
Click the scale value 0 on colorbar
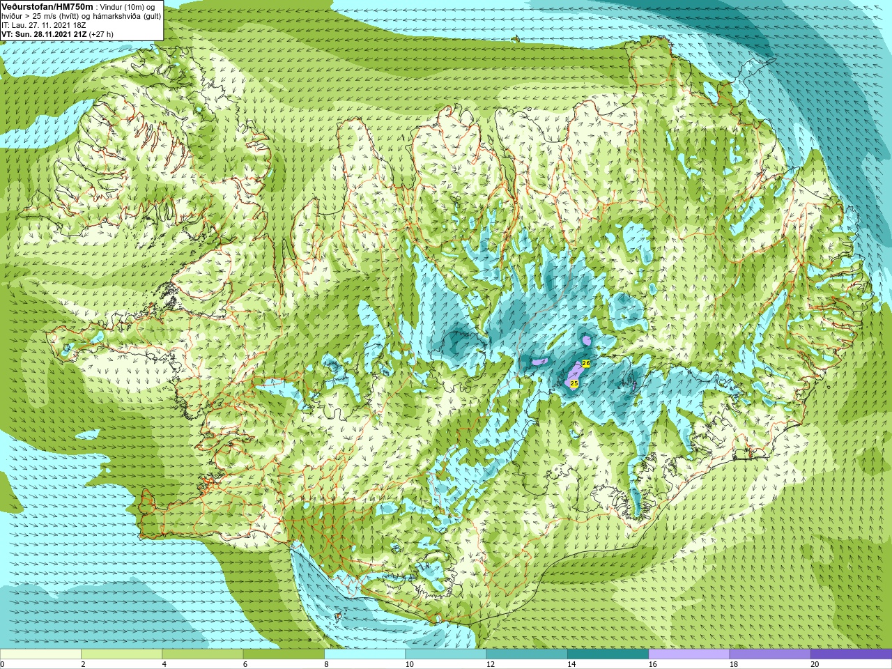click(2, 664)
